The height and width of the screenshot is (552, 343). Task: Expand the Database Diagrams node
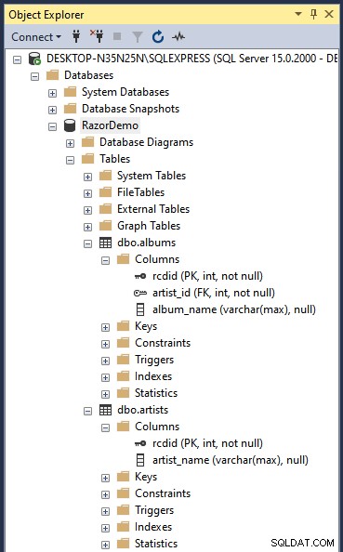(x=70, y=143)
